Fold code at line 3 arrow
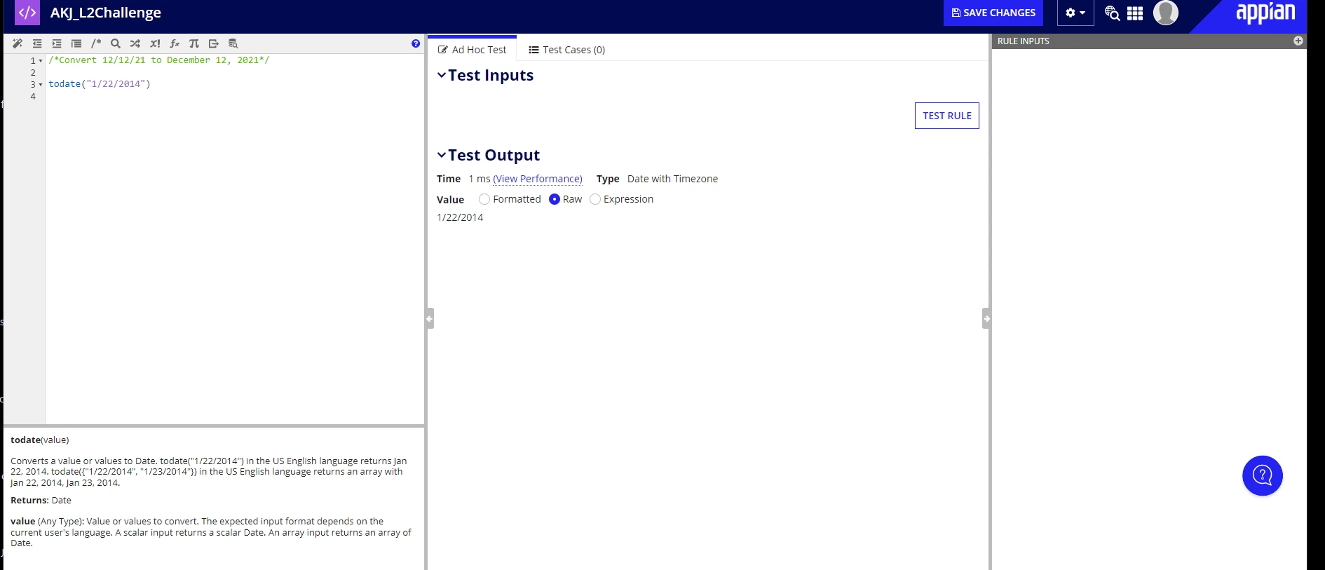Image resolution: width=1325 pixels, height=570 pixels. coord(41,85)
